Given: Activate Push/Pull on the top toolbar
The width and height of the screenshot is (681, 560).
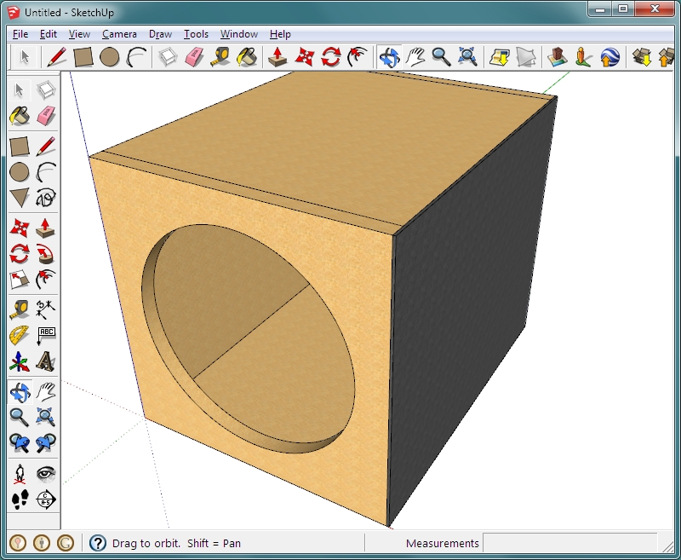Looking at the screenshot, I should 278,57.
